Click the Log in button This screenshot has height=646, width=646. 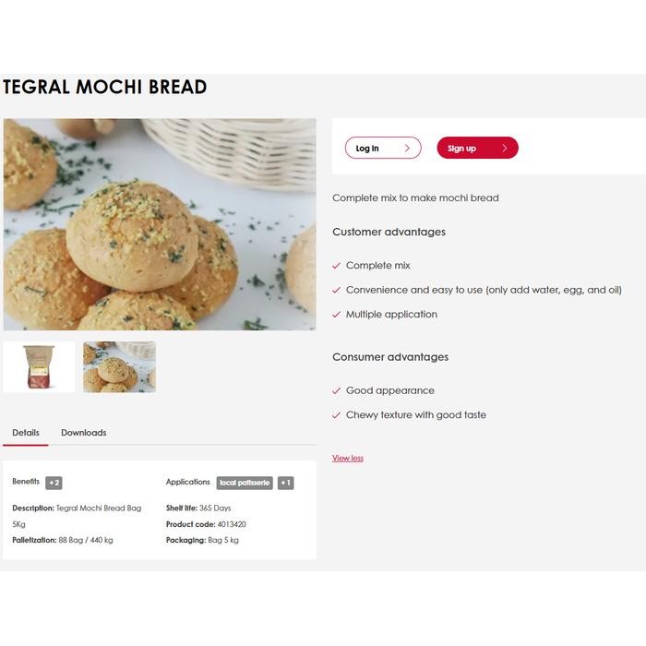[x=383, y=148]
